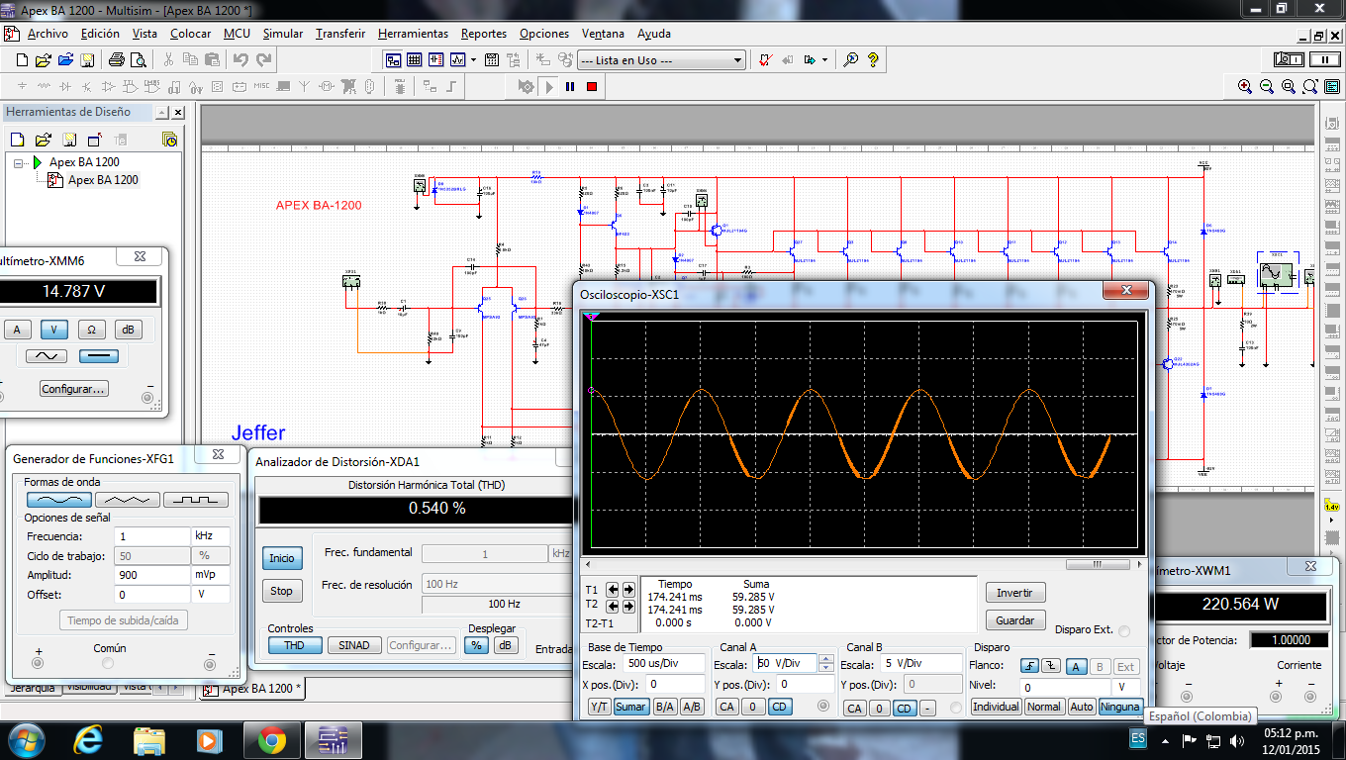The image size is (1346, 760).
Task: Choose the triangle waveform in the function generator
Action: coord(126,500)
